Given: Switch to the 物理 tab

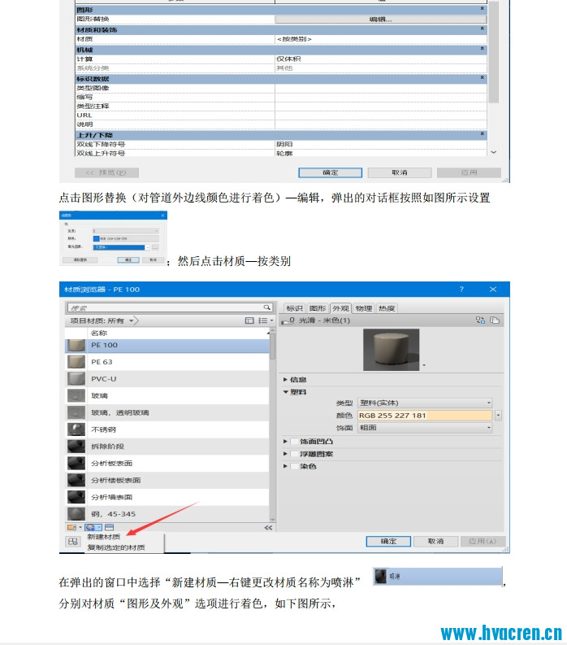Looking at the screenshot, I should tap(364, 308).
